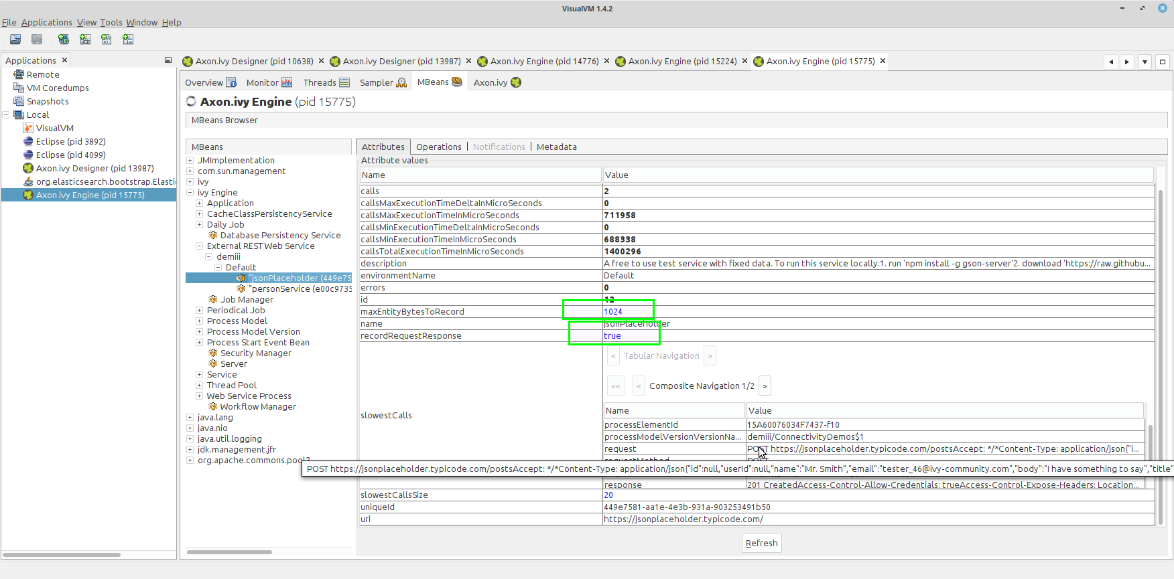
Task: Select the Server MBean tree item
Action: coord(234,363)
